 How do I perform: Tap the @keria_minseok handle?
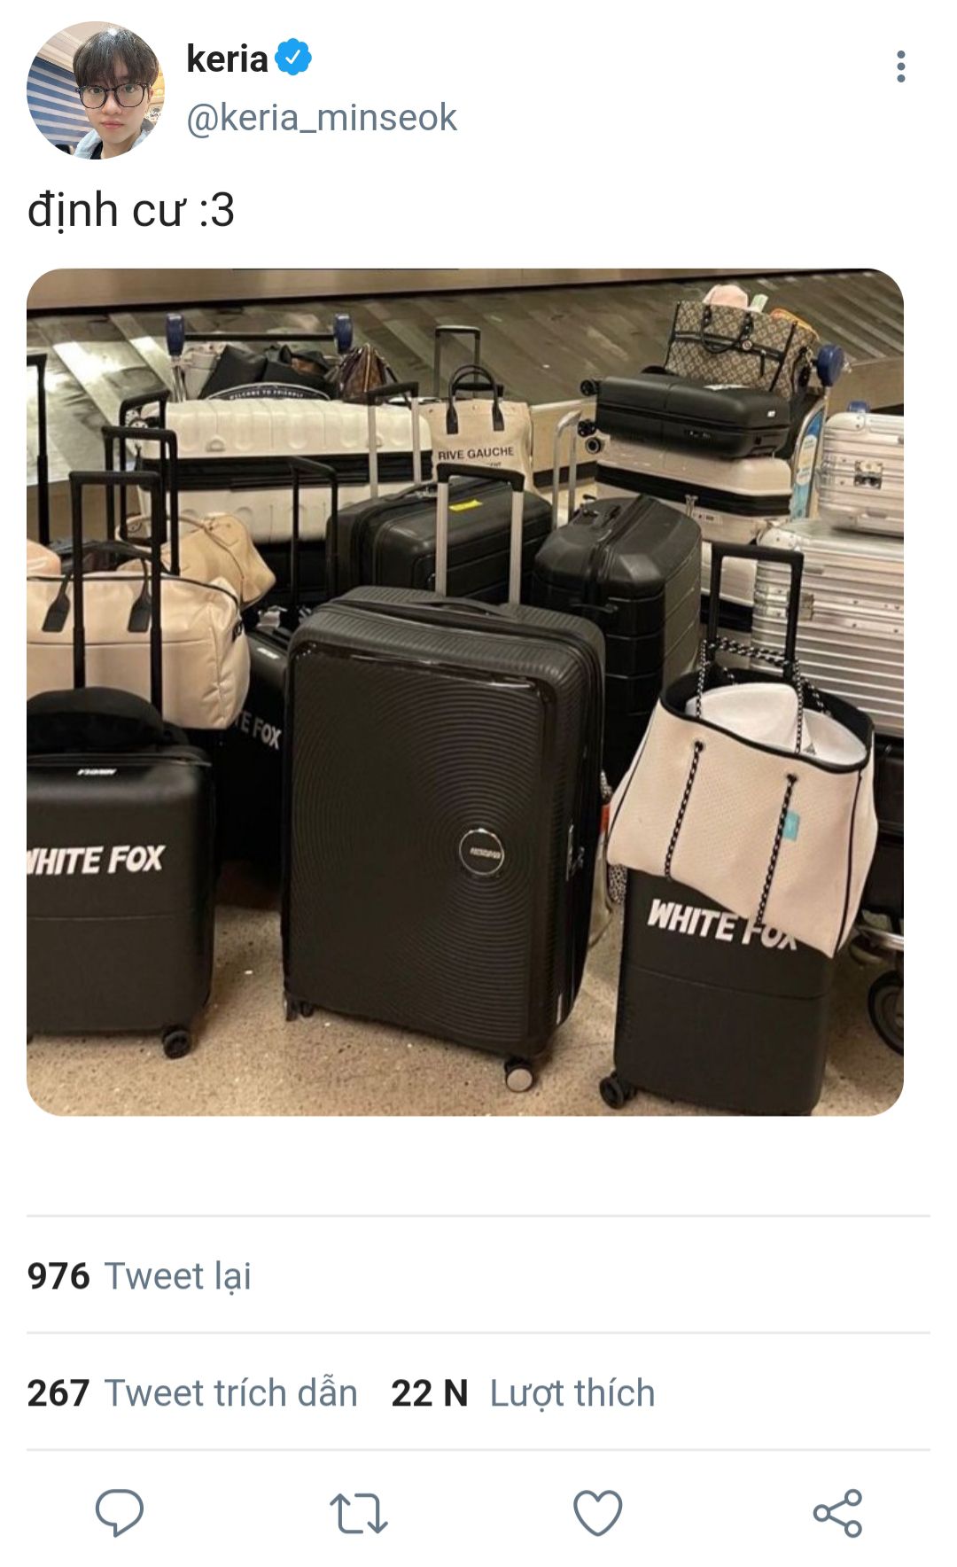coord(322,118)
